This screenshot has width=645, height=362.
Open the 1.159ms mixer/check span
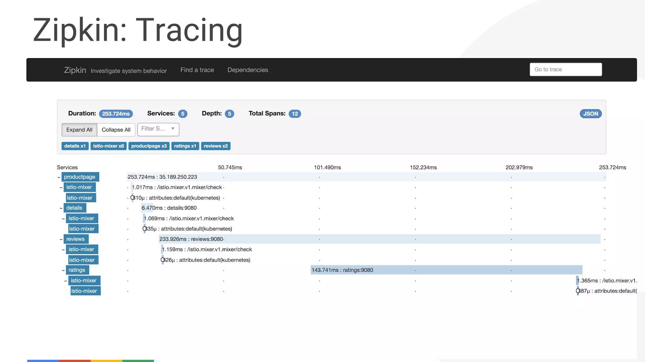click(207, 250)
